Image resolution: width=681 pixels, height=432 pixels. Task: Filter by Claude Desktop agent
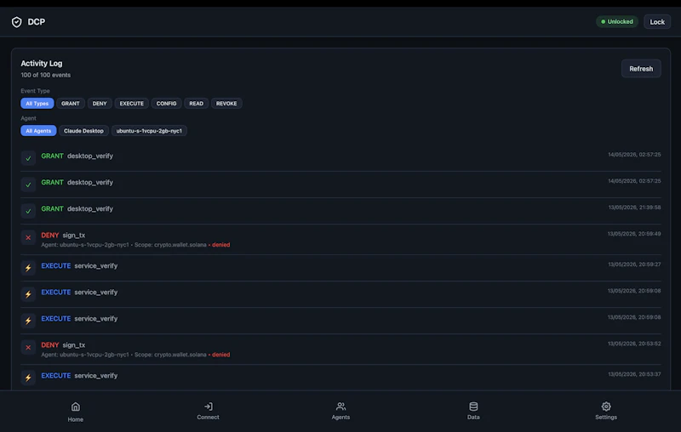click(x=83, y=131)
